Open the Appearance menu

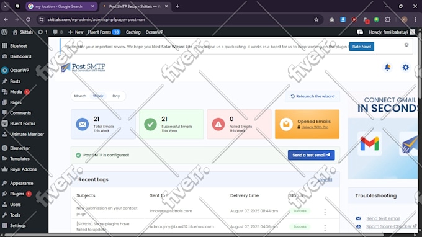pyautogui.click(x=22, y=183)
